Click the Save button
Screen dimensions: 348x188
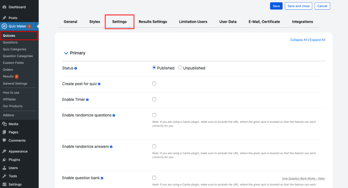click(276, 6)
